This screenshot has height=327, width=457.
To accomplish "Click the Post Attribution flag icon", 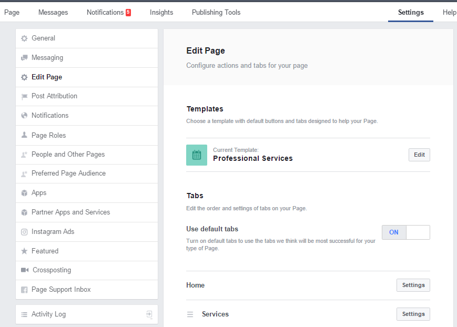I will pos(24,96).
